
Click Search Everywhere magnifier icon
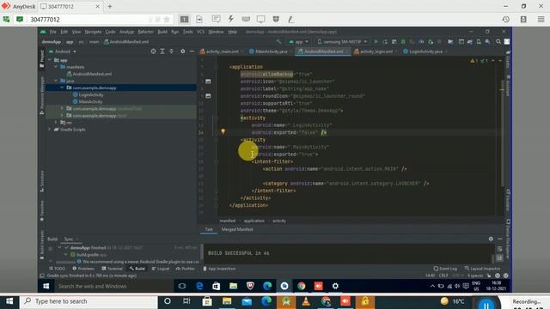[498, 42]
